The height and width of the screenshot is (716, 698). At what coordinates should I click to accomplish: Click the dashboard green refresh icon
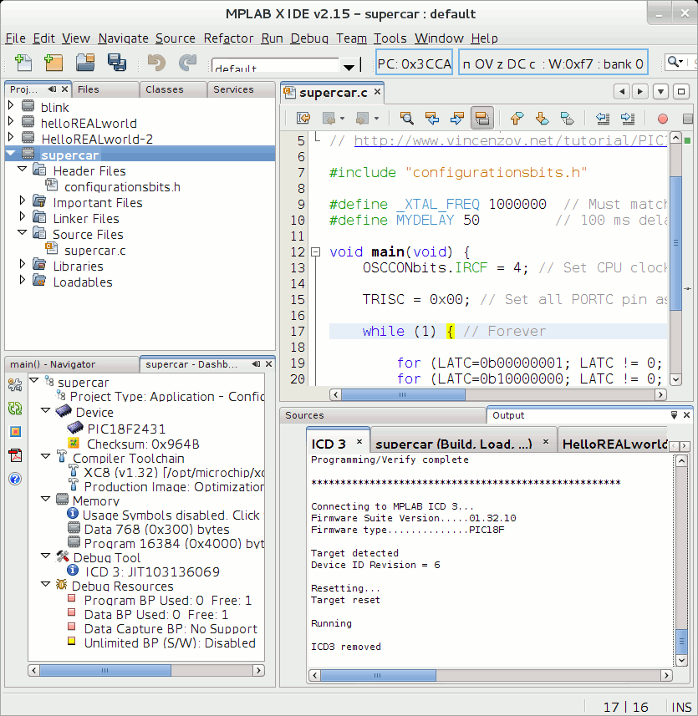(x=15, y=409)
